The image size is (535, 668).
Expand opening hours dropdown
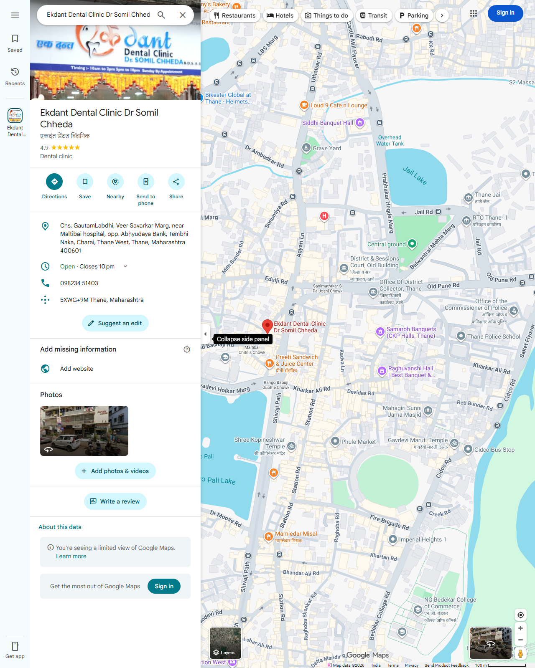click(125, 266)
